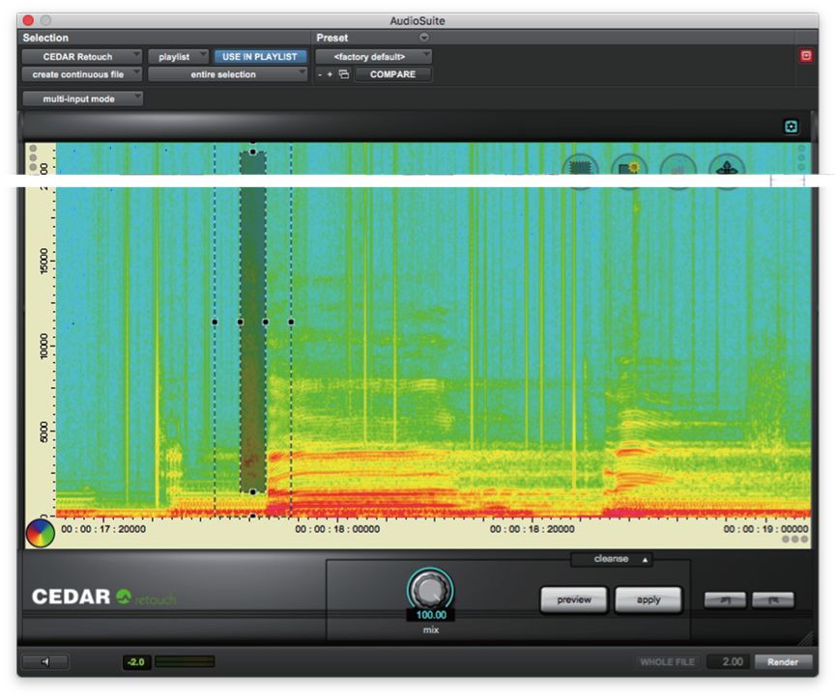Click the WHOLE FILE button
The height and width of the screenshot is (698, 836).
pyautogui.click(x=667, y=661)
